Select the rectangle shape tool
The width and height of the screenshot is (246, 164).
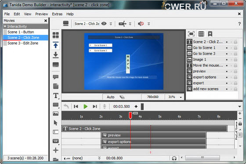[x=56, y=105]
